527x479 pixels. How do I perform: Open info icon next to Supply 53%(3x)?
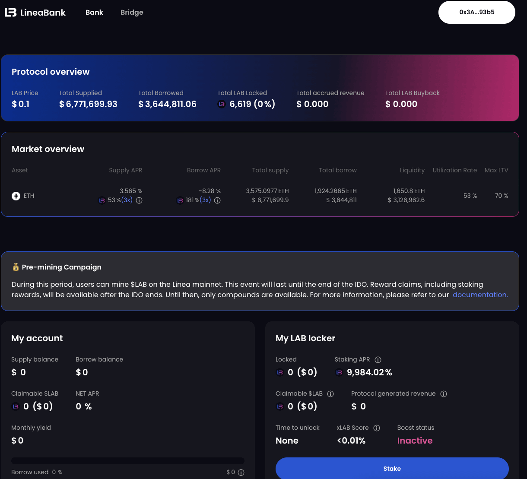coord(139,200)
